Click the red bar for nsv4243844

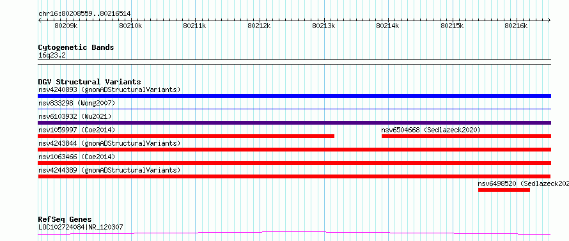[x=294, y=150]
